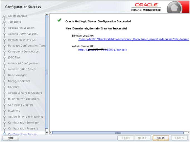
Task: Click the horizontal scrollbar right arrow
Action: [x=188, y=133]
